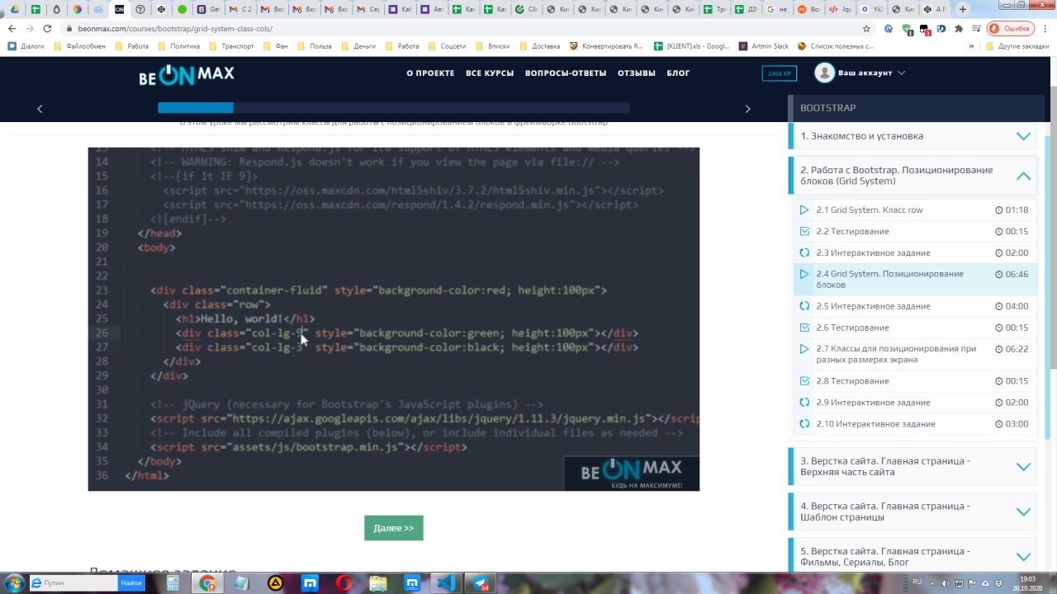Open Діалоги bookmark

coord(26,46)
